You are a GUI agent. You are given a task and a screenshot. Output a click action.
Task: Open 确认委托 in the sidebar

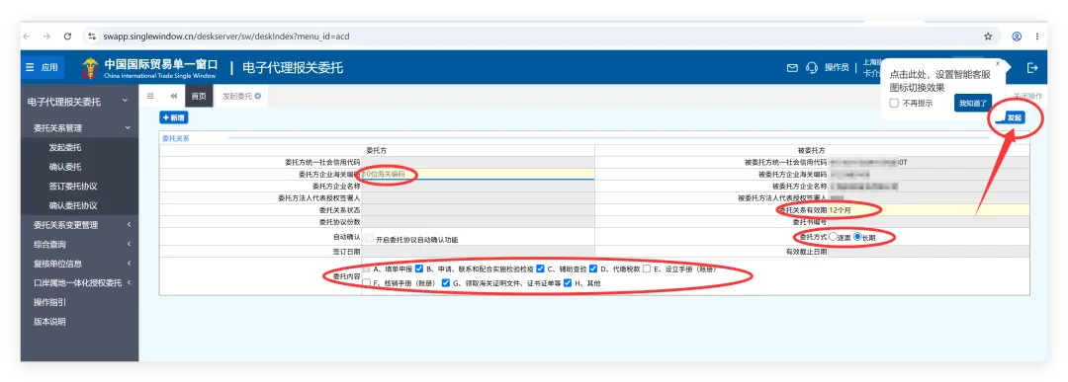(x=65, y=167)
